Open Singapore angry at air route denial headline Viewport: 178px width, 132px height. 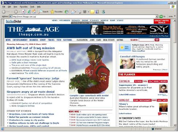[x=31, y=92]
